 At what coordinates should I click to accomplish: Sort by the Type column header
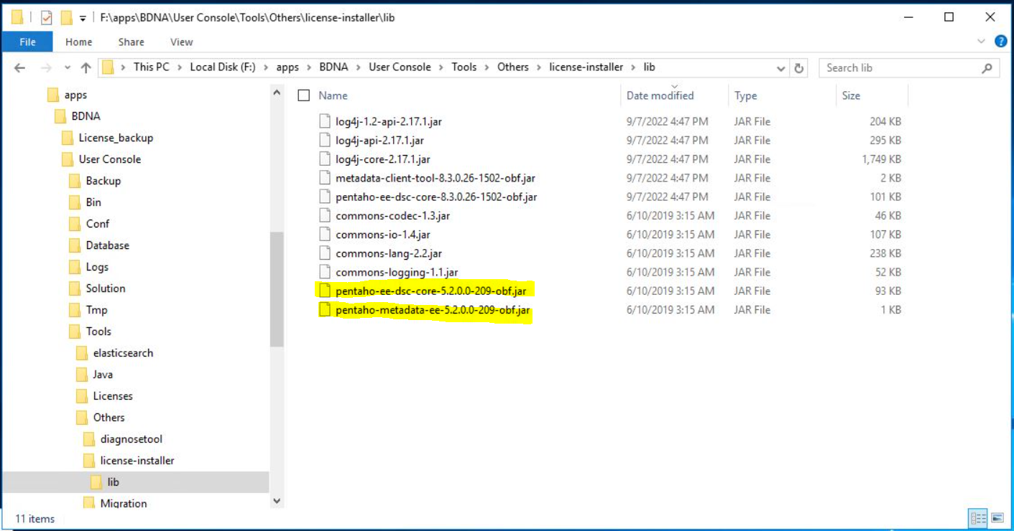coord(746,95)
